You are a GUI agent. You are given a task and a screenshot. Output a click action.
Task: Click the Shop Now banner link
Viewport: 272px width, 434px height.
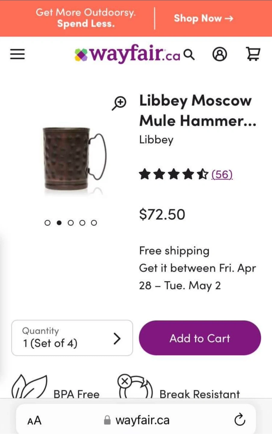(203, 18)
